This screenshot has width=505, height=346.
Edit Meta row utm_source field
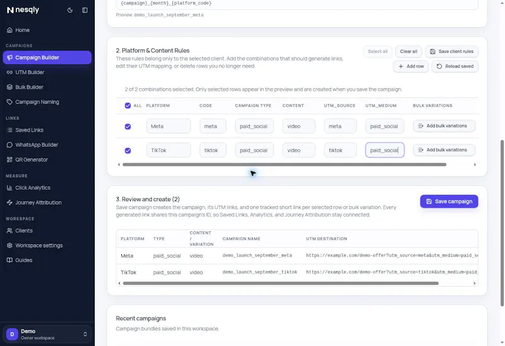tap(340, 126)
